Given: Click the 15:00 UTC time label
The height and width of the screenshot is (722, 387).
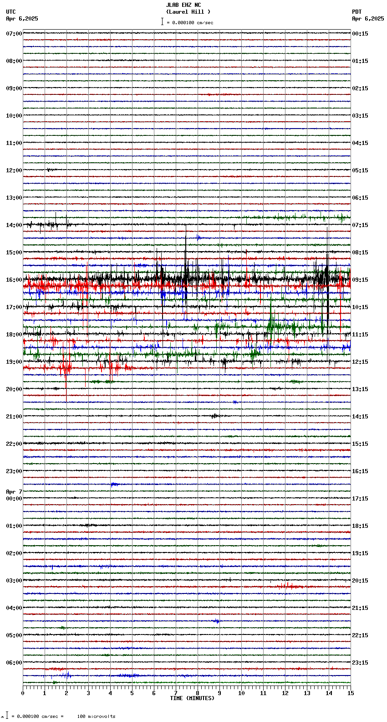Looking at the screenshot, I should 14,253.
